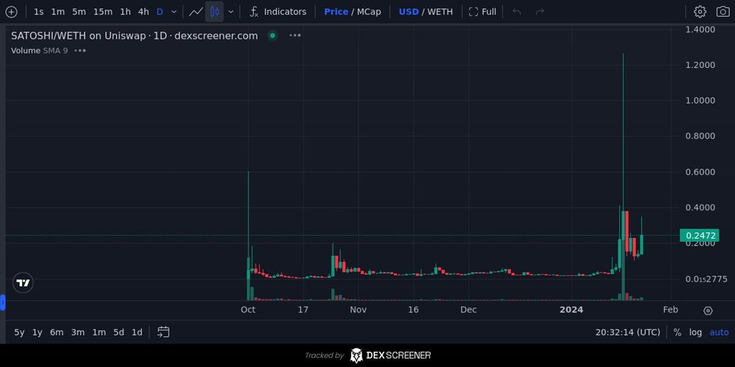Select the D daily timeframe

[160, 11]
